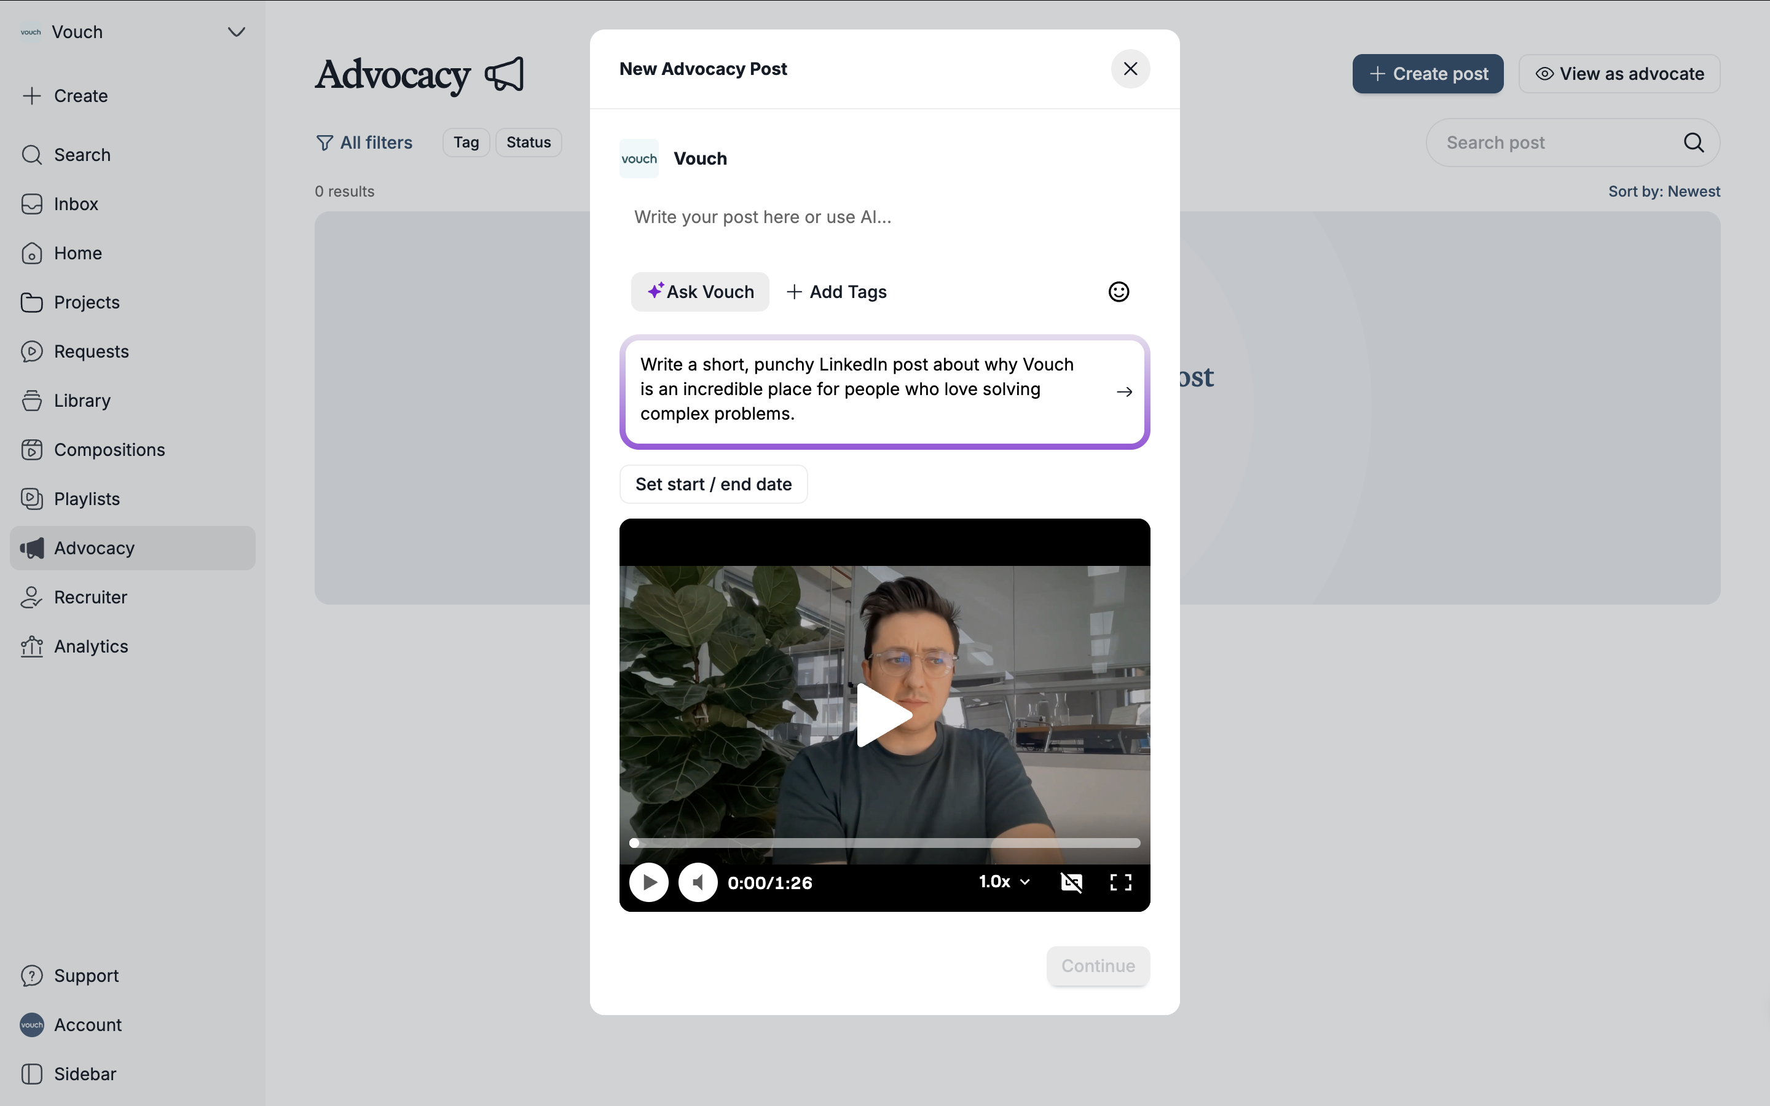Image resolution: width=1770 pixels, height=1106 pixels.
Task: Open the Tag filter
Action: [x=466, y=143]
